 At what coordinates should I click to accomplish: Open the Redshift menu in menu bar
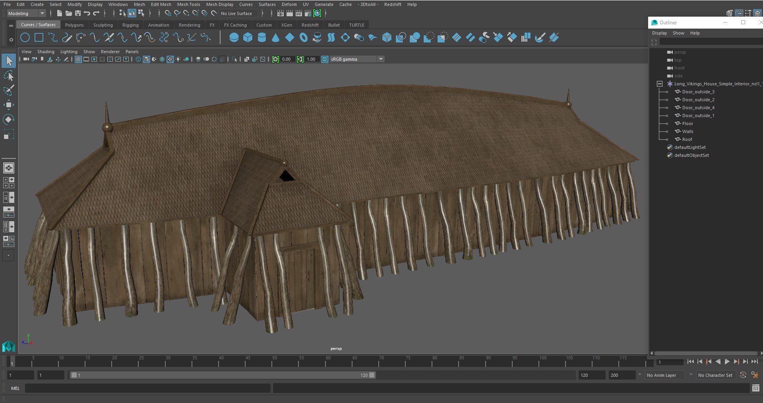click(393, 4)
